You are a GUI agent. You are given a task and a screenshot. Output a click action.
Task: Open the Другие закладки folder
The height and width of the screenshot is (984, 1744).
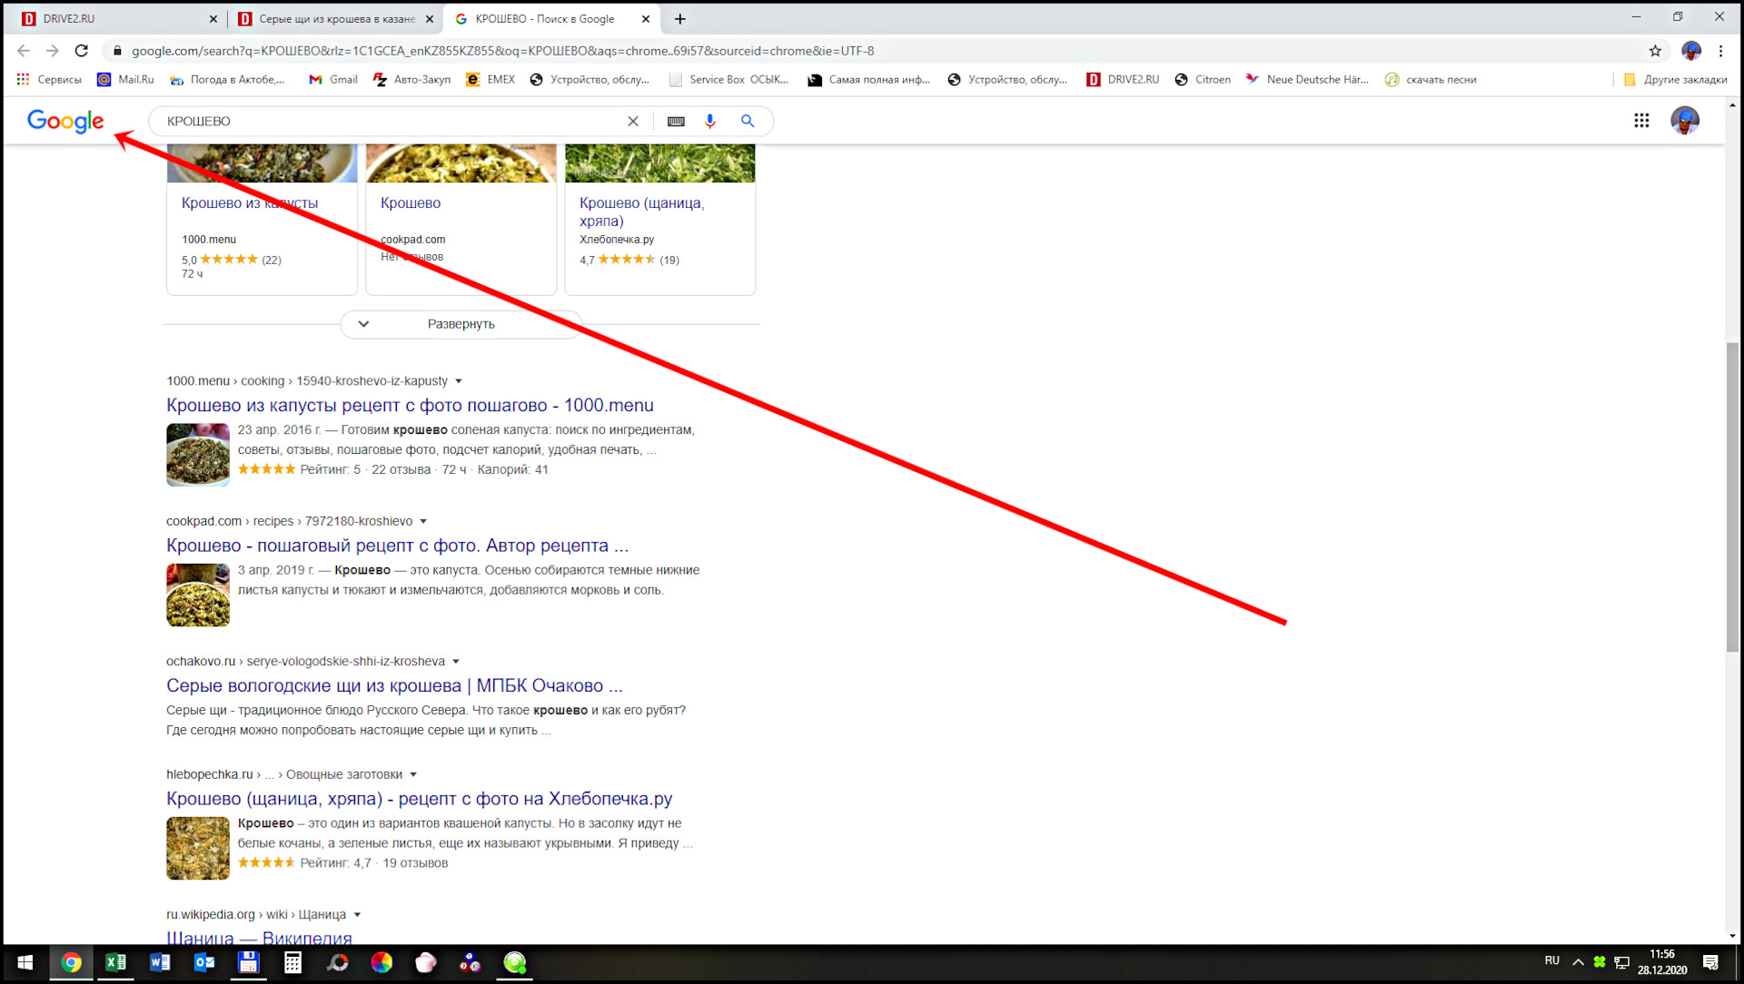pyautogui.click(x=1675, y=80)
